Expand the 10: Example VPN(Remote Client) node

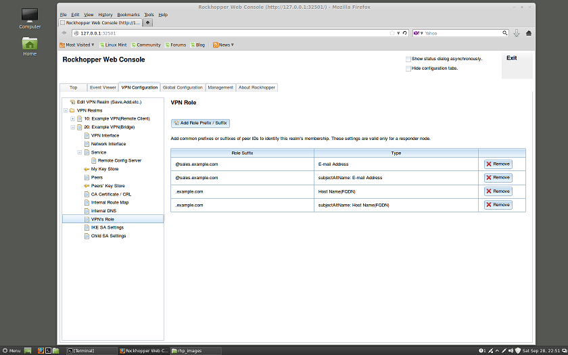coord(72,118)
